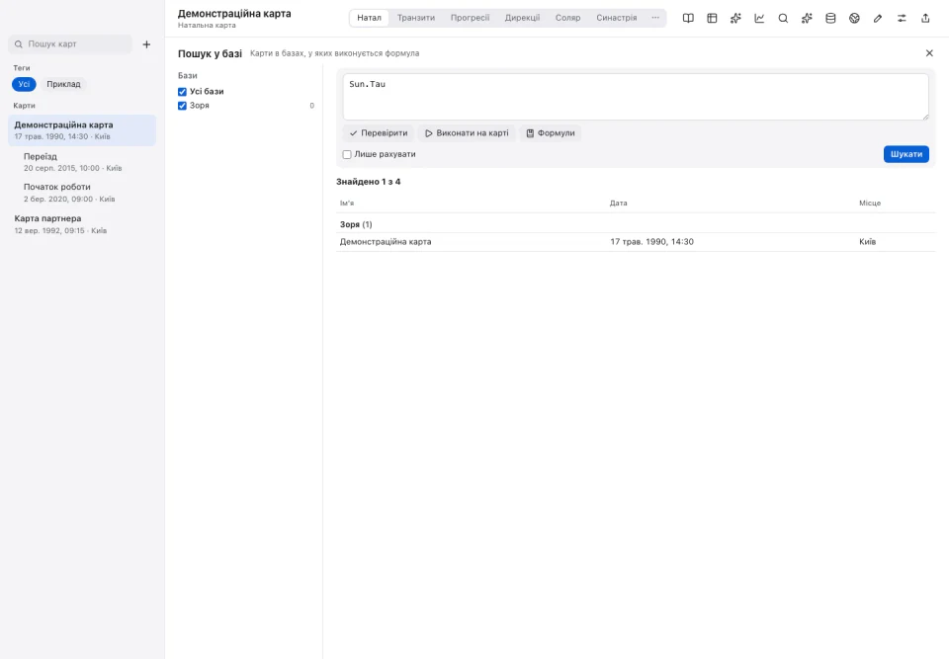Click the Дата column header
This screenshot has width=949, height=659.
pyautogui.click(x=619, y=204)
